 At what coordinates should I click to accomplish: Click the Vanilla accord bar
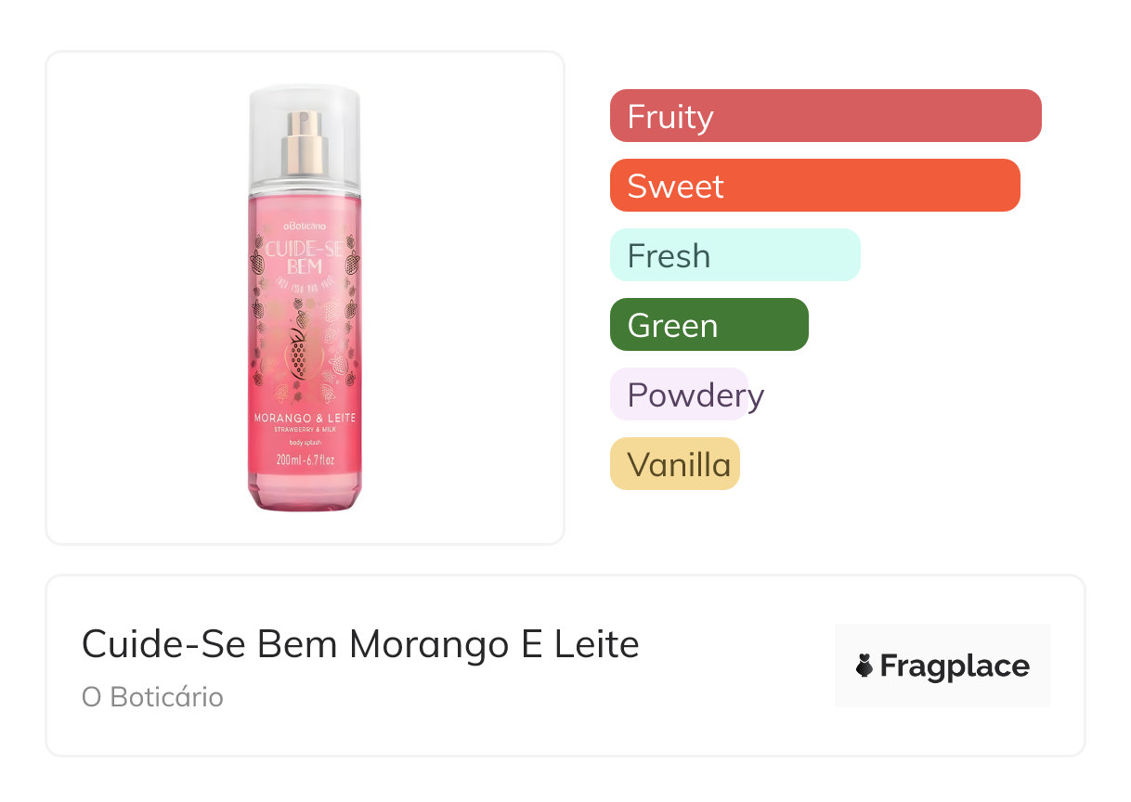pos(675,464)
